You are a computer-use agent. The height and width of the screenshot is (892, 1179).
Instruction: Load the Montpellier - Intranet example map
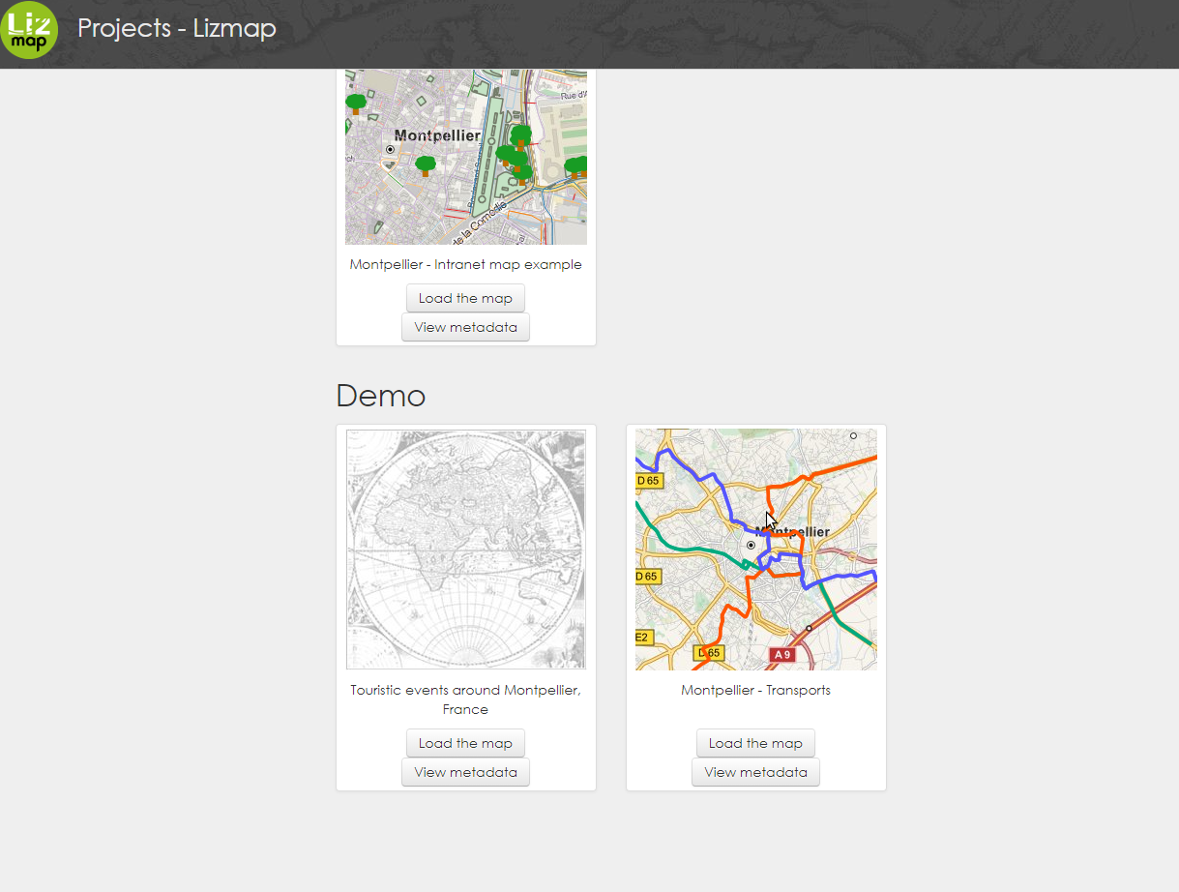[x=465, y=297]
